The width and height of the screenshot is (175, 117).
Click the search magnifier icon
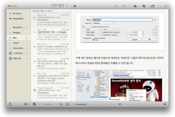tap(61, 104)
